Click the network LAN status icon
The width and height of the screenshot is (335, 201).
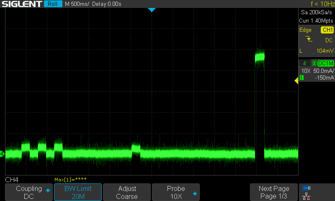(x=307, y=196)
